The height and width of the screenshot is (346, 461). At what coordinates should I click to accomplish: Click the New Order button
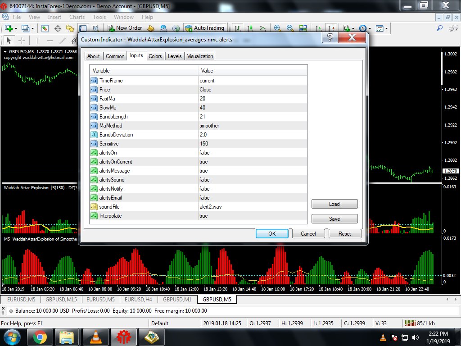(125, 28)
